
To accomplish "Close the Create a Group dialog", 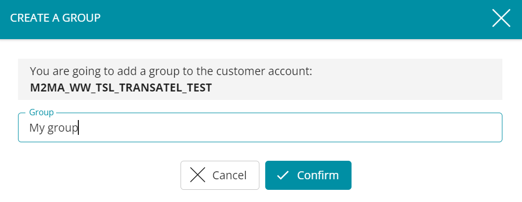I will (x=501, y=18).
